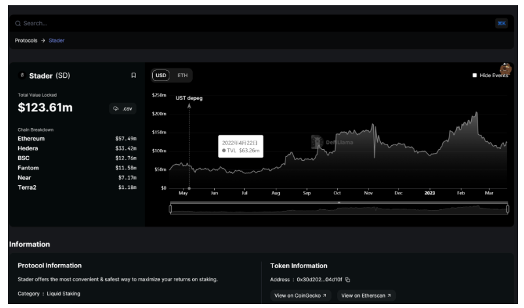Click the left range slider handle
Image resolution: width=524 pixels, height=308 pixels.
171,209
